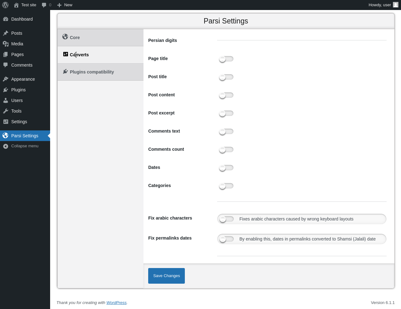401x309 pixels.
Task: Open the Media library menu item
Action: point(17,44)
